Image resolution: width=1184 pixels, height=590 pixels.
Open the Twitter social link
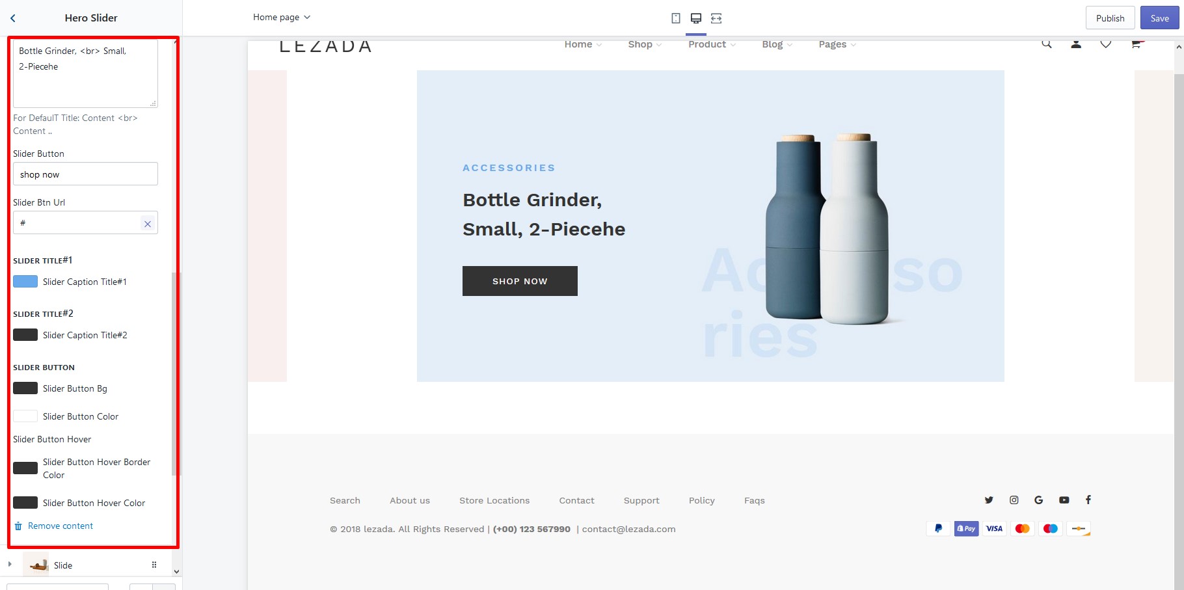click(x=989, y=500)
